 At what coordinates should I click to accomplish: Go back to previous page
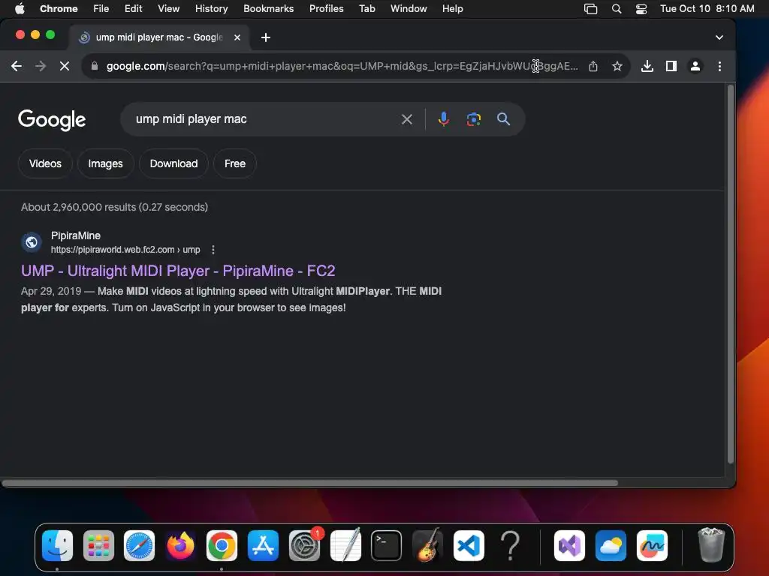(x=17, y=66)
